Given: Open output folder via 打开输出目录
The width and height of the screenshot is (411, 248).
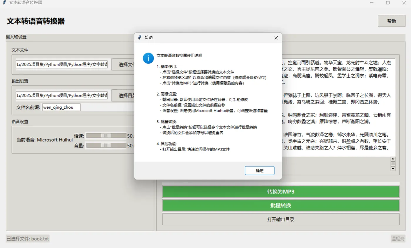Looking at the screenshot, I should click(x=281, y=219).
